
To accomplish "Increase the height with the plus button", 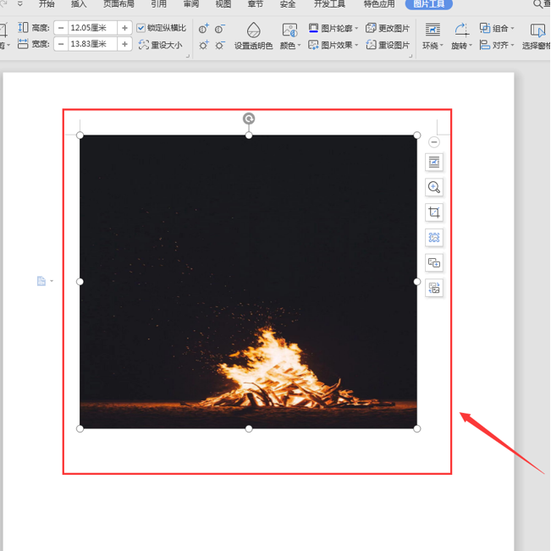I will [x=124, y=28].
